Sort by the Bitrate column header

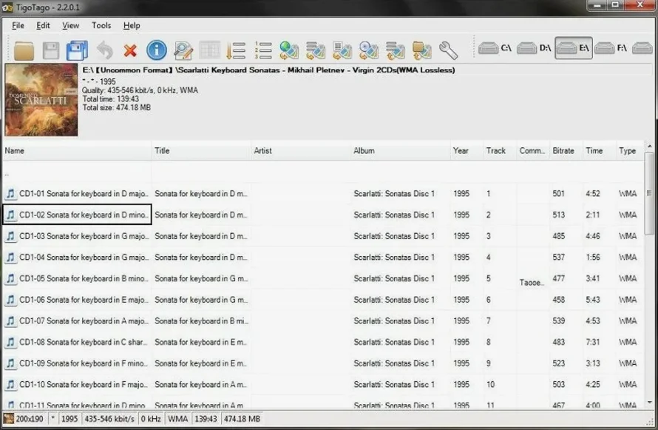point(566,151)
